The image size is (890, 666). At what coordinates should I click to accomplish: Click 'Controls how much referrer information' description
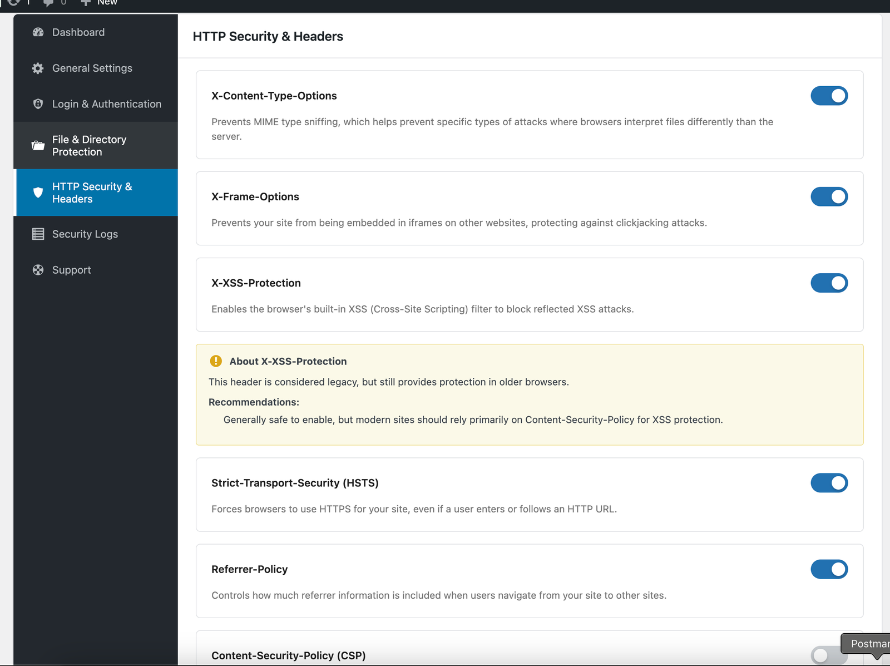[439, 595]
